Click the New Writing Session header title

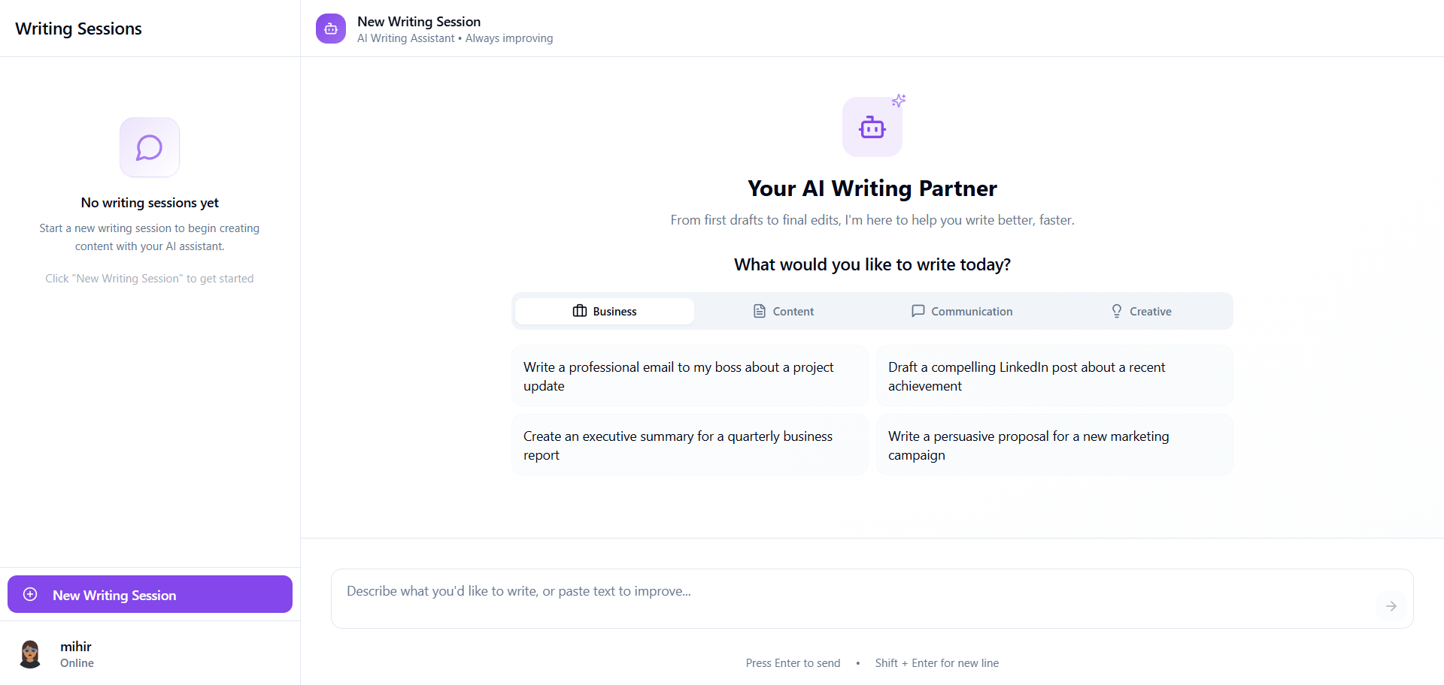click(419, 22)
